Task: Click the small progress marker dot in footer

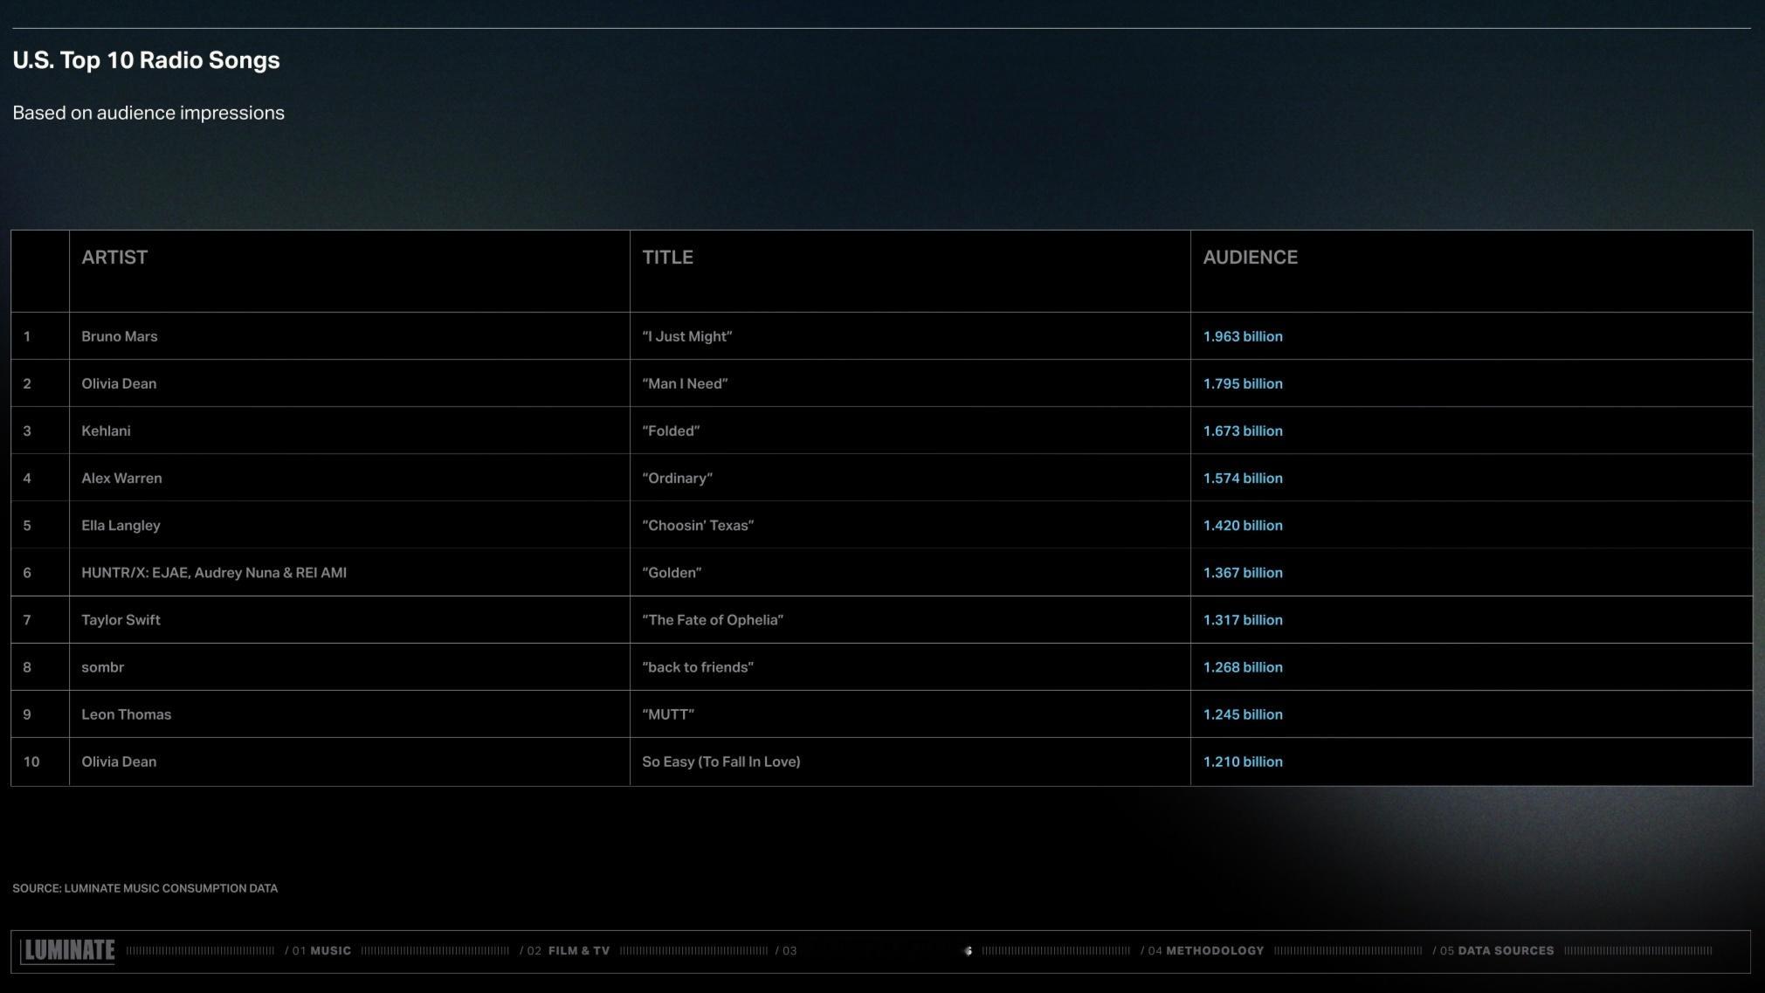Action: tap(968, 951)
